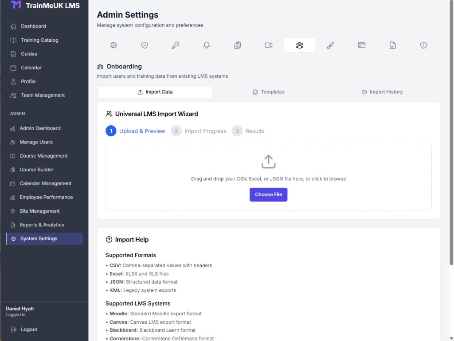Image resolution: width=454 pixels, height=341 pixels.
Task: Click the 'CSV:' format entry
Action: pyautogui.click(x=159, y=266)
